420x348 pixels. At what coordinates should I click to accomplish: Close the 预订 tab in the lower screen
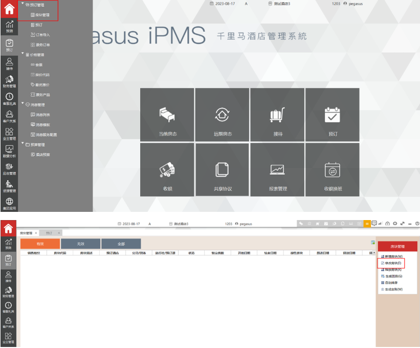point(59,233)
